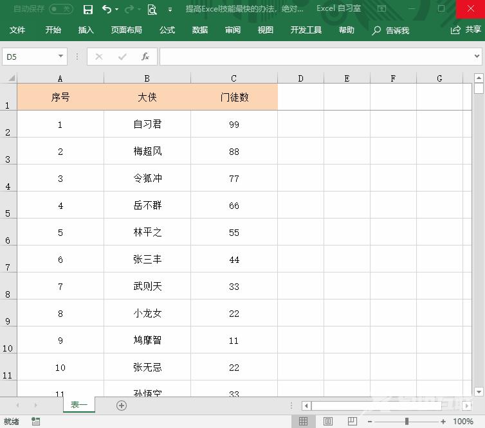Expand the formula bar chevron

[x=477, y=57]
